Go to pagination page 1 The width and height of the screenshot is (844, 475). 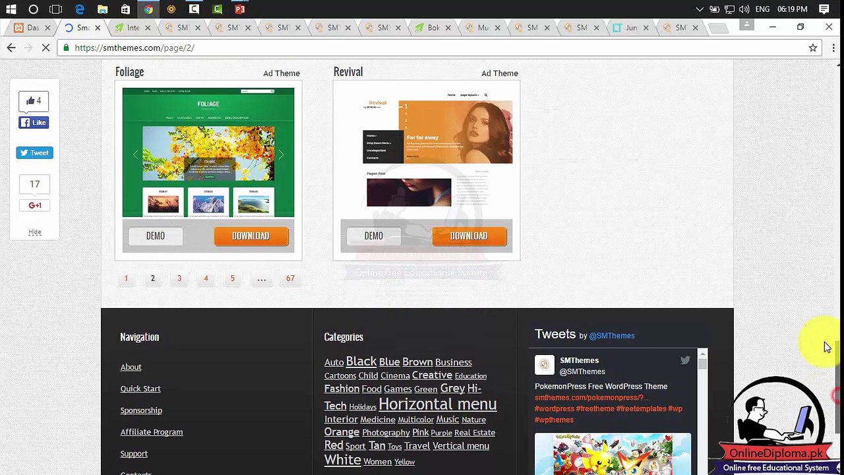click(x=126, y=278)
